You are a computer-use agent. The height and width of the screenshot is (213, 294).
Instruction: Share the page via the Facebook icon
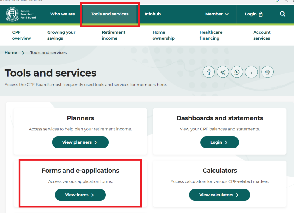coord(209,72)
